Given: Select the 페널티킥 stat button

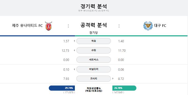Looking at the screenshot, I should 93,69.
